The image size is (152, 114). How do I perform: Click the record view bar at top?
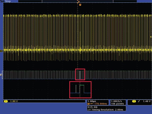tap(78, 1)
